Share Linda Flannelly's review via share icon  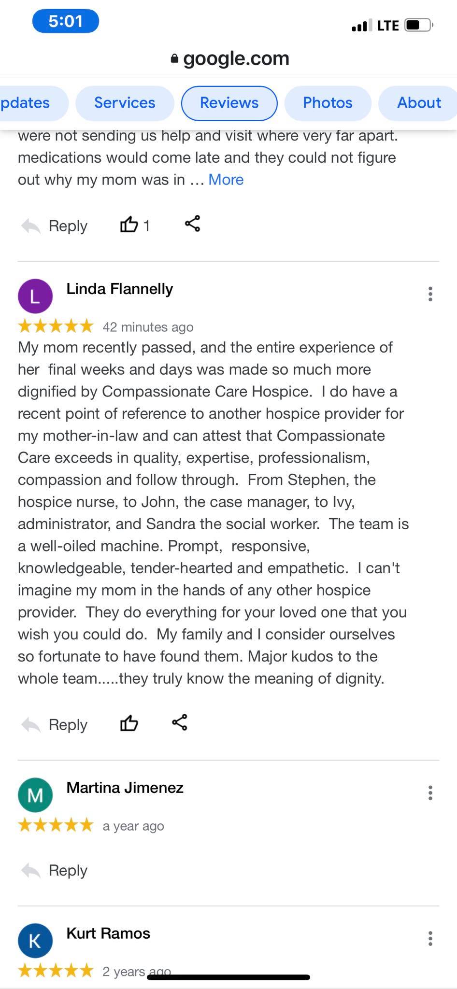tap(180, 722)
